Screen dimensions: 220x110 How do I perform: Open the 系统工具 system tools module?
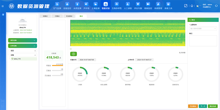168,6
